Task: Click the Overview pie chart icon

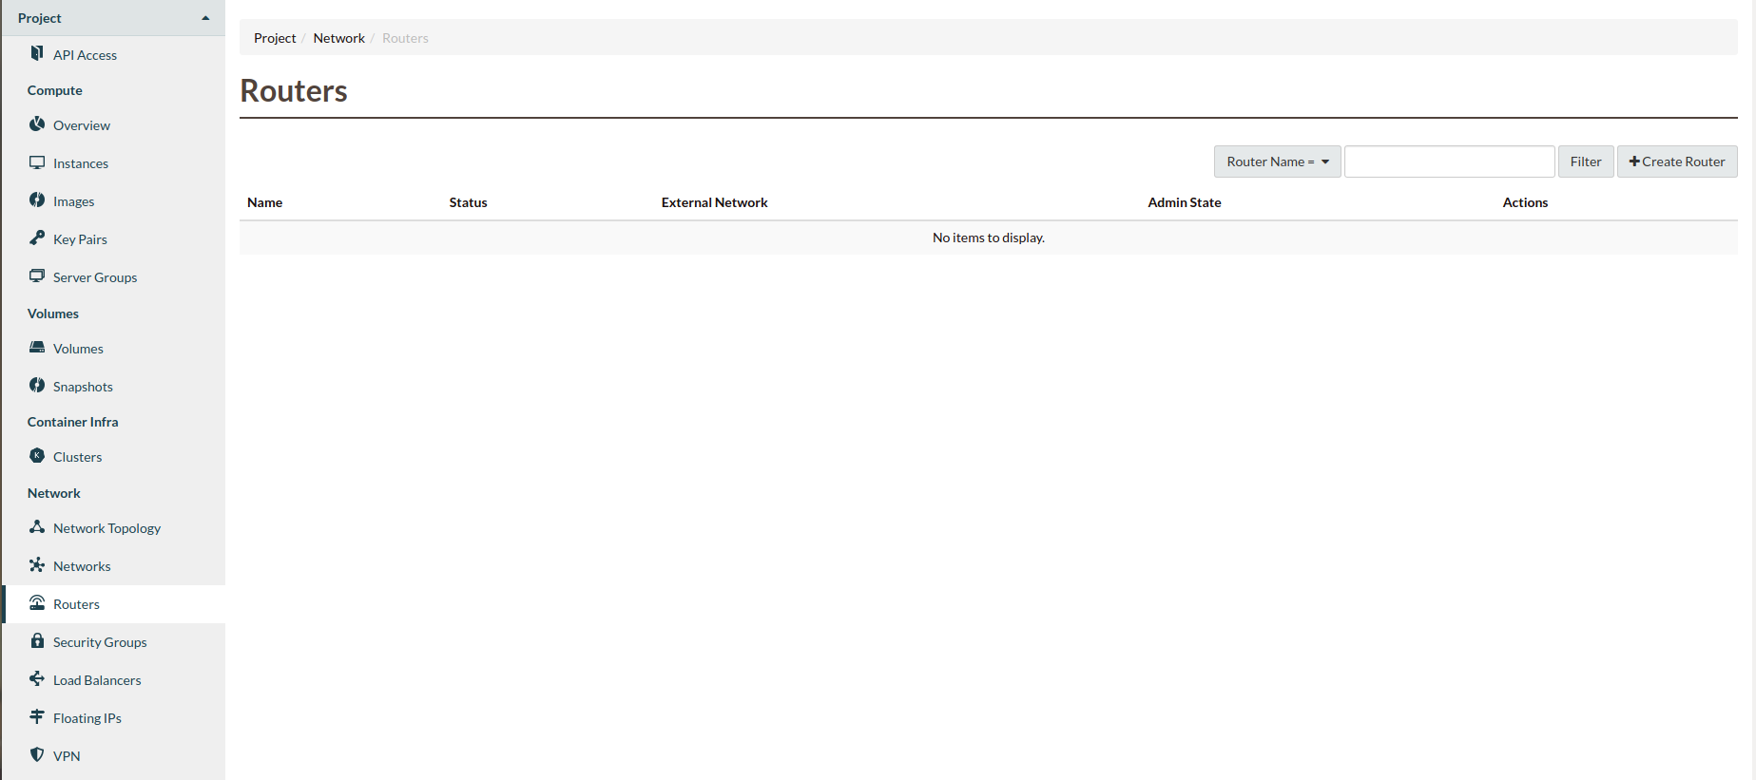Action: tap(37, 124)
